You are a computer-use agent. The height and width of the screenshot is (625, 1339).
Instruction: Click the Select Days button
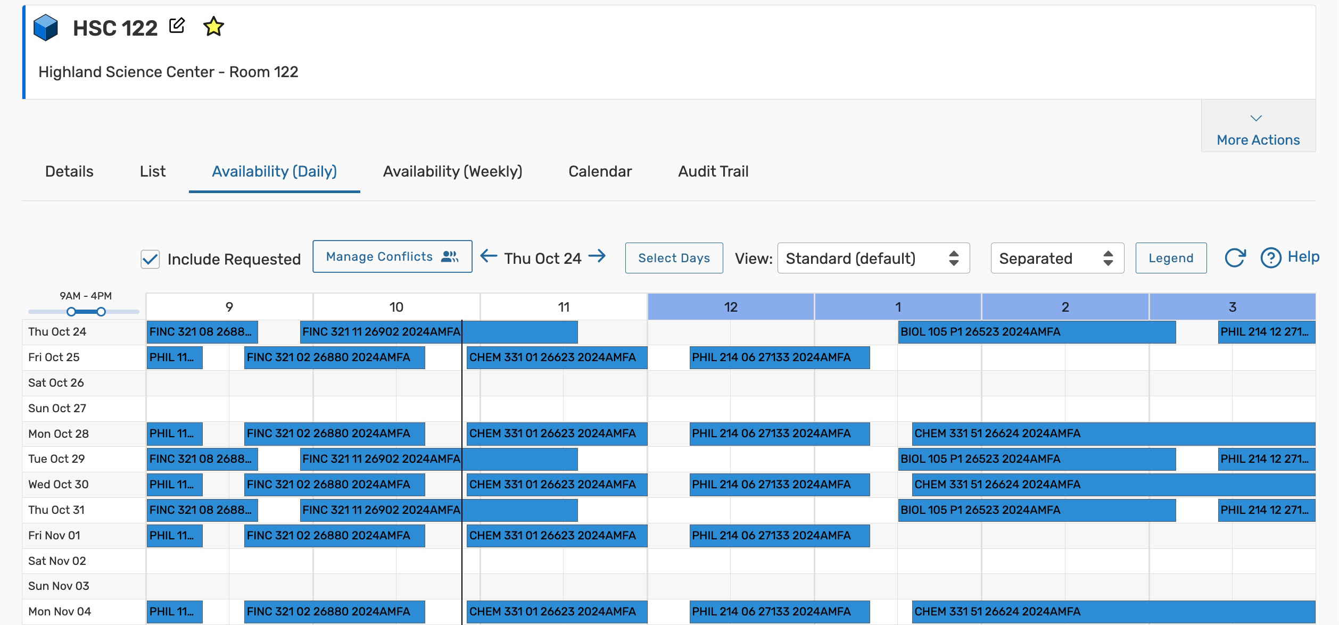[674, 258]
